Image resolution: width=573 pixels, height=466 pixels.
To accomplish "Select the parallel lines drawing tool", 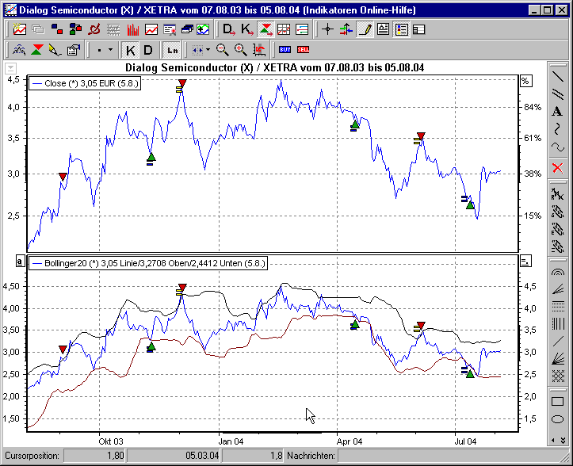I will [x=558, y=94].
